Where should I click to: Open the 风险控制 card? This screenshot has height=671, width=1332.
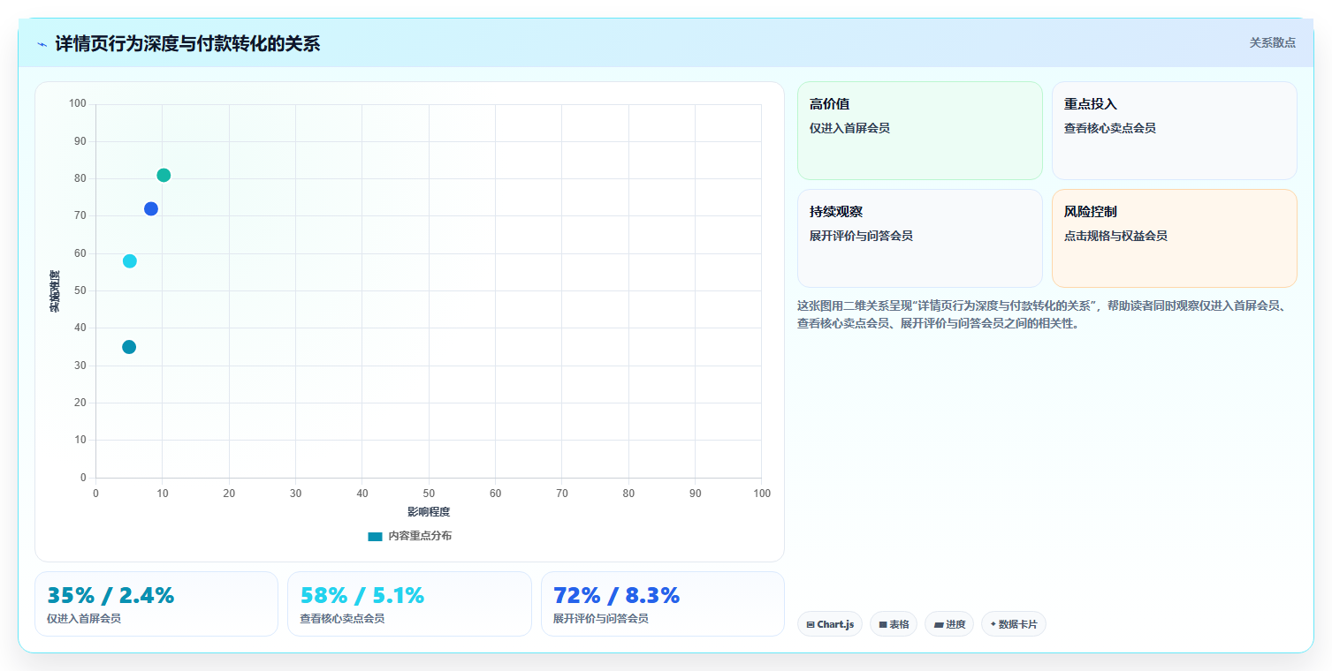pos(1175,238)
